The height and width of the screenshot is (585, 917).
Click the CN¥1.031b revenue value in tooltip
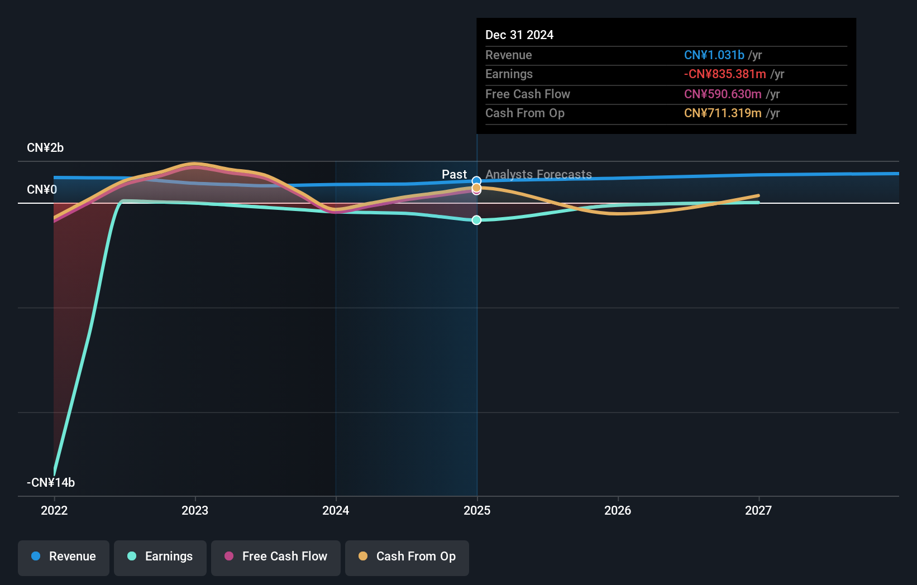[714, 55]
